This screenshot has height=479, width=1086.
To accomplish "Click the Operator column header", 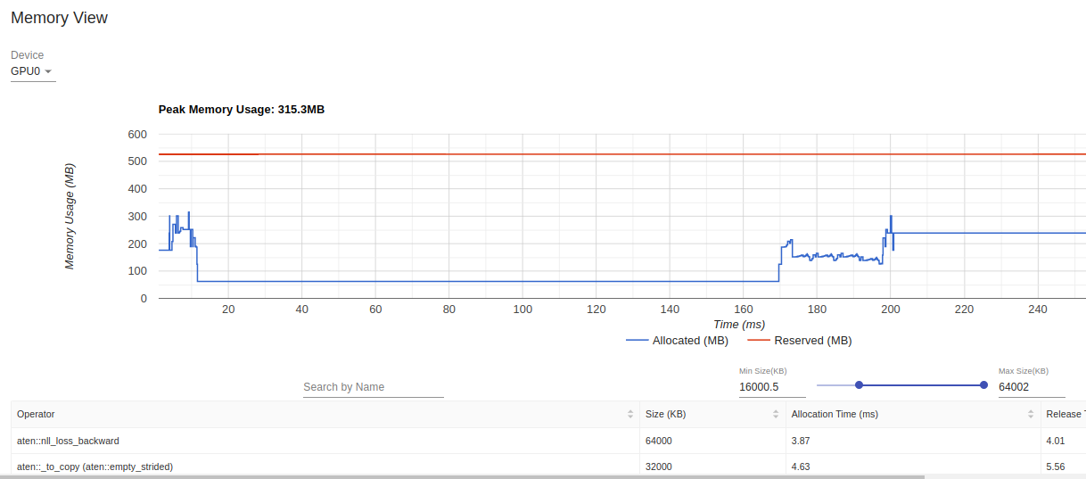I will coord(36,415).
